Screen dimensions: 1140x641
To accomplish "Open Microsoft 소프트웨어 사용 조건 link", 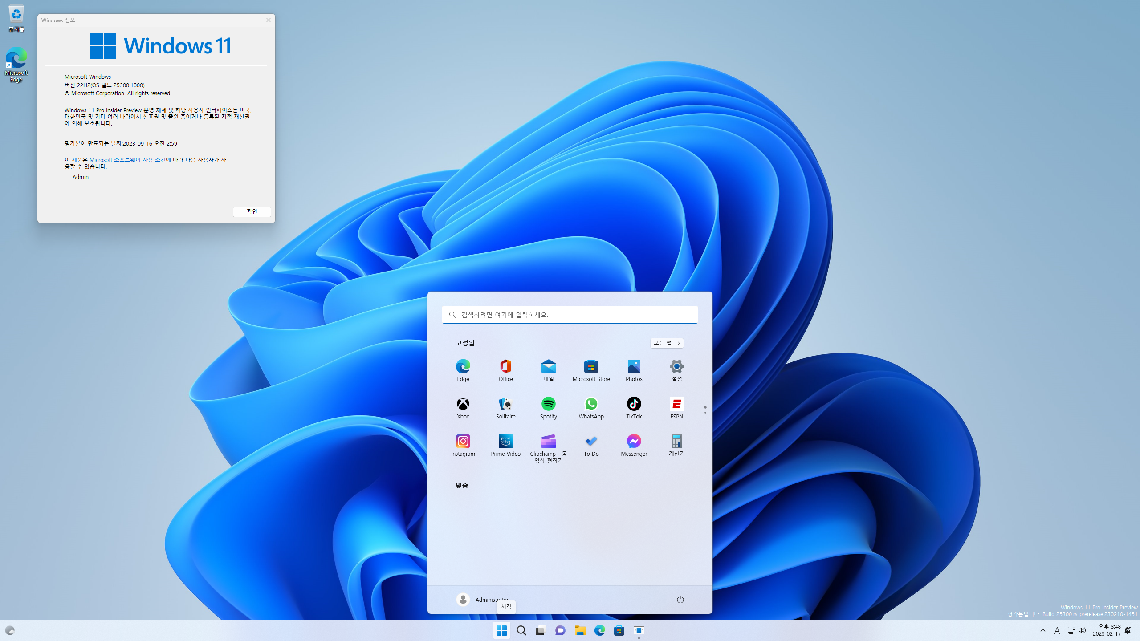I will [x=127, y=160].
